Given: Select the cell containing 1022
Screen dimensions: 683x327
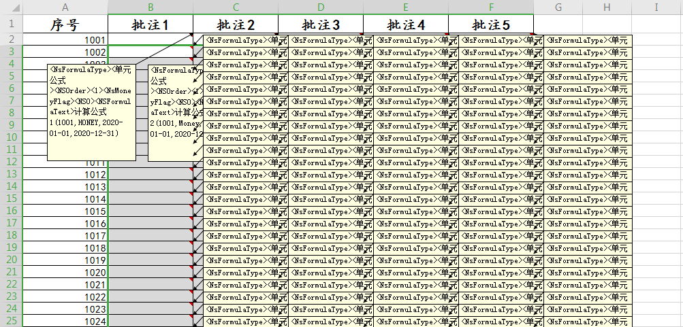Looking at the screenshot, I should pos(65,296).
